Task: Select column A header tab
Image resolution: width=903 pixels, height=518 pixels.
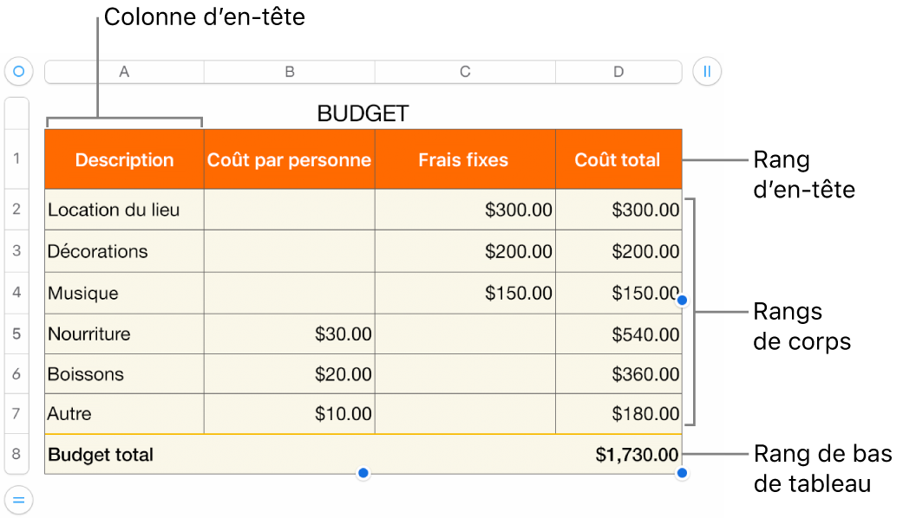Action: (124, 72)
